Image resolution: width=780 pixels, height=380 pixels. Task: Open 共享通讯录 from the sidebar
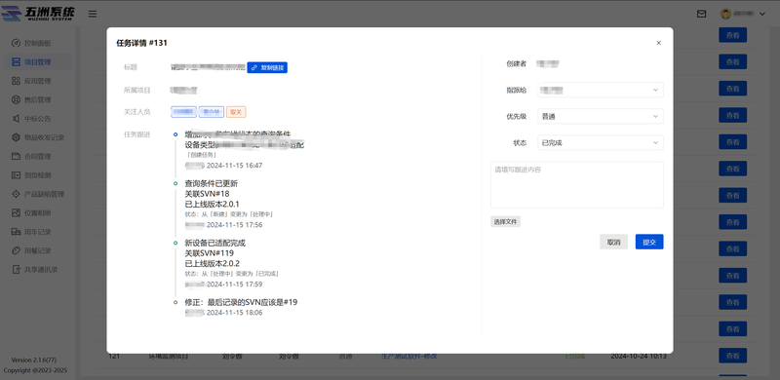click(x=38, y=270)
